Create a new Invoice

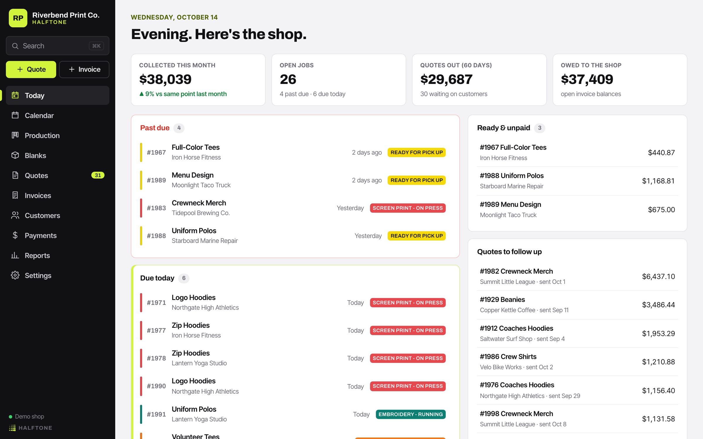point(84,69)
